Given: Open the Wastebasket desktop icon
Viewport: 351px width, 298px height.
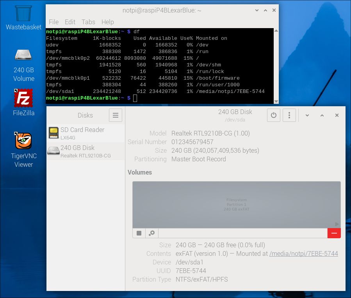Looking at the screenshot, I should [23, 18].
